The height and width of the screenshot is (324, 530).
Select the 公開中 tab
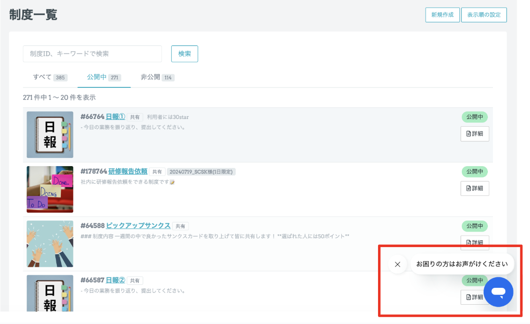pyautogui.click(x=104, y=77)
